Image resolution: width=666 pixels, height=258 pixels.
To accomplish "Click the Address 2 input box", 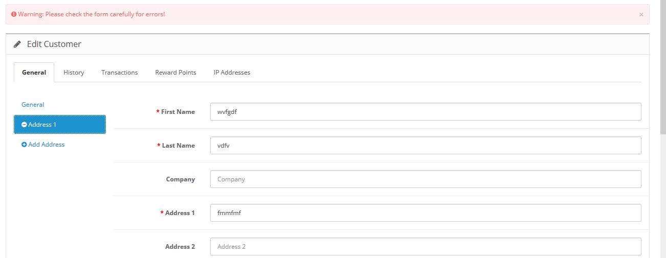I will 426,247.
